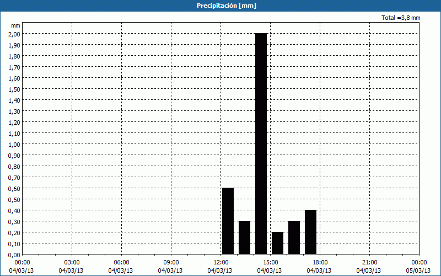The image size is (441, 276).
Task: Select the 1,60 y-axis value
Action: tap(15, 78)
